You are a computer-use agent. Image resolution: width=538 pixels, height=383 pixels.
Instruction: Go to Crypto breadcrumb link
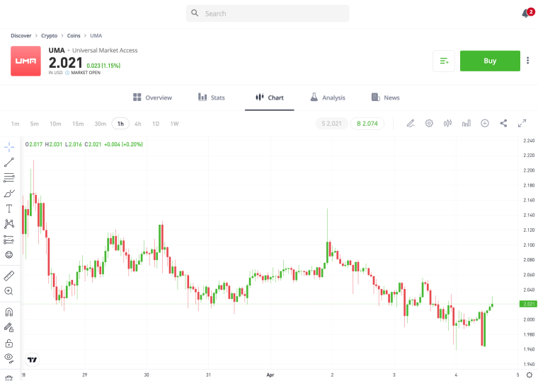[49, 35]
